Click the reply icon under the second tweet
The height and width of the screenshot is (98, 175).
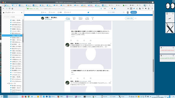pyautogui.click(x=71, y=78)
